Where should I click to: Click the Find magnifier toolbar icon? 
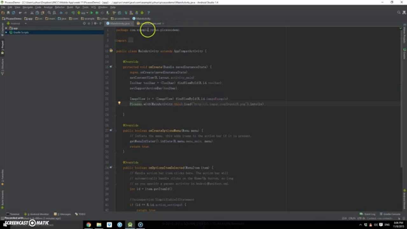[49, 13]
